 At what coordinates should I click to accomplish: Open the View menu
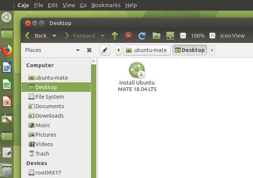[x=69, y=5]
